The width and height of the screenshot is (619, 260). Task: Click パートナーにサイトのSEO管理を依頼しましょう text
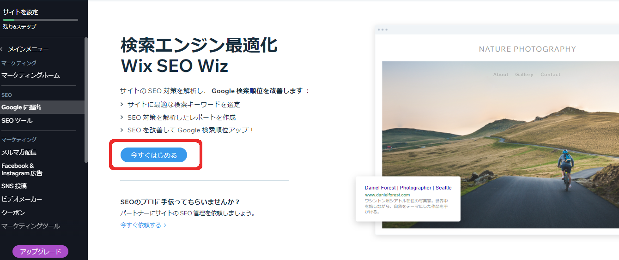coord(188,213)
